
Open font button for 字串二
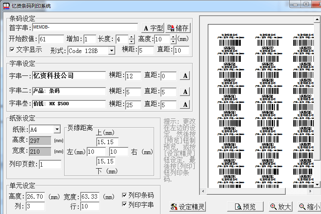[x=185, y=92]
